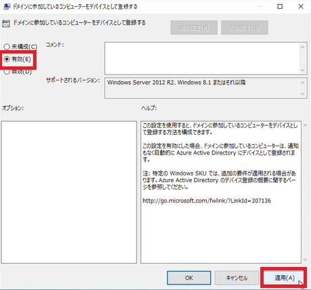The height and width of the screenshot is (290, 311).
Task: Click the help pane scroll down arrow
Action: coord(306,260)
